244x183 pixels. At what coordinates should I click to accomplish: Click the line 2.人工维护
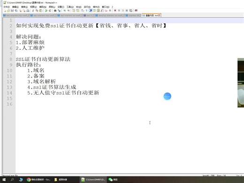(30, 48)
